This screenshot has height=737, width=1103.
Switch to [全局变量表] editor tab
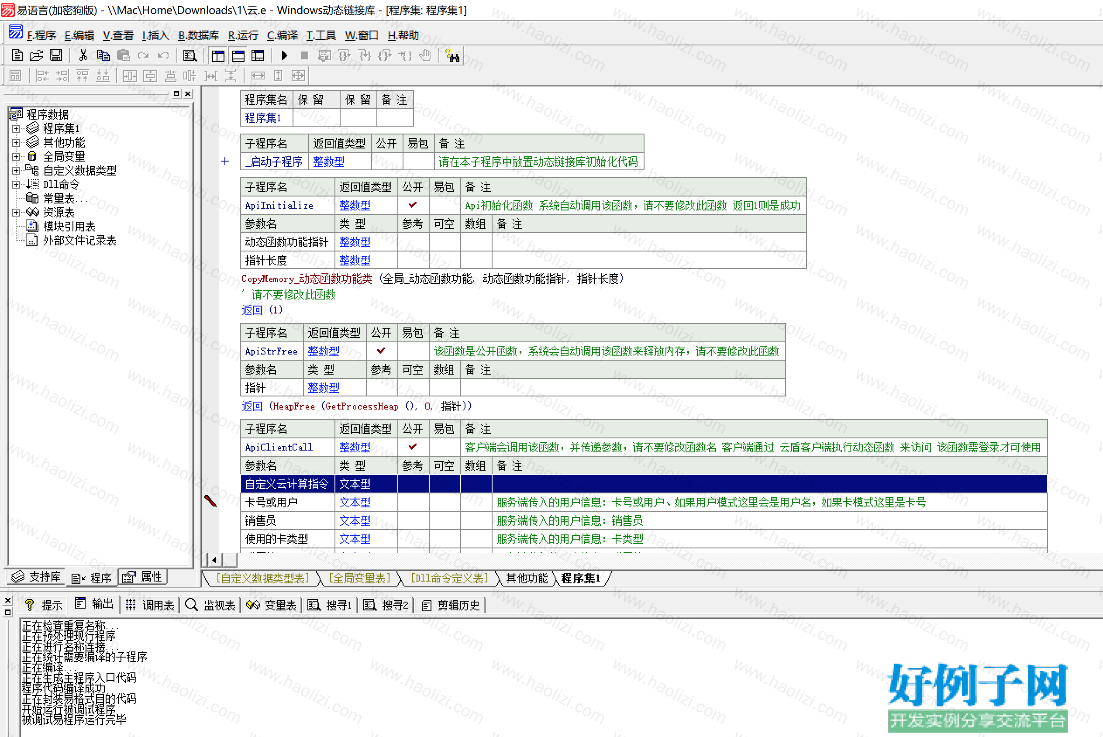tap(359, 578)
